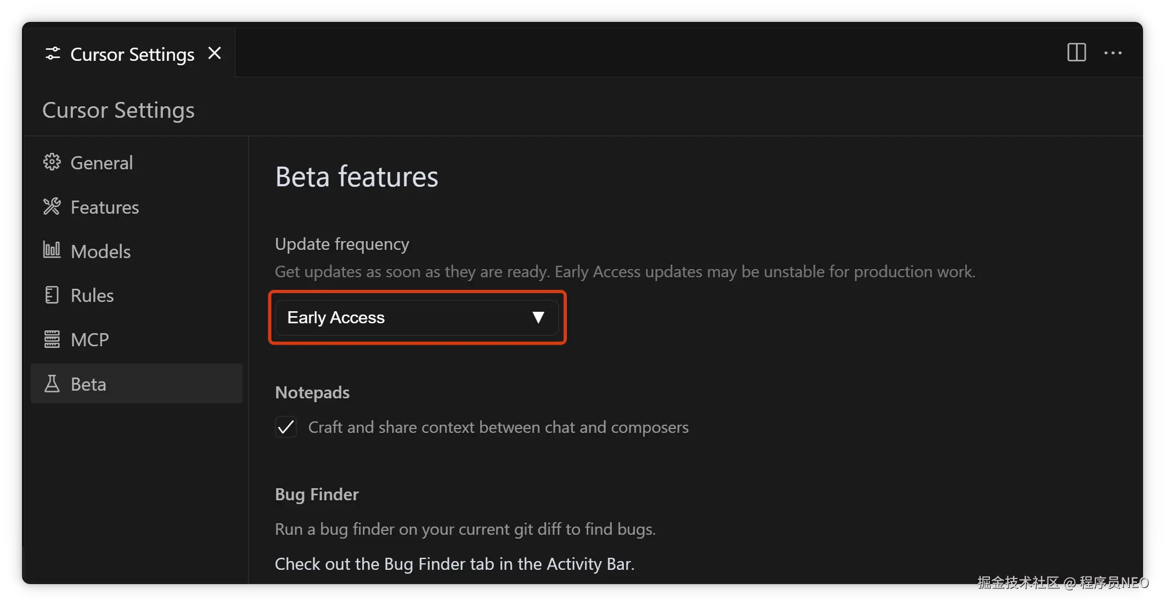This screenshot has height=606, width=1165.
Task: Click the Bug Finder Activity Bar hint text
Action: (454, 564)
